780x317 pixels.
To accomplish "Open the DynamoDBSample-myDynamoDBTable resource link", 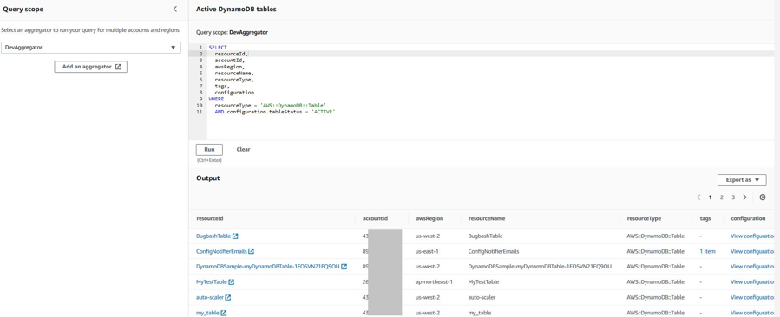I will coord(267,266).
